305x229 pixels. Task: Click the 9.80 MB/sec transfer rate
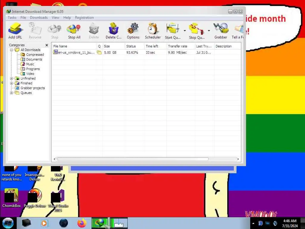click(x=178, y=52)
